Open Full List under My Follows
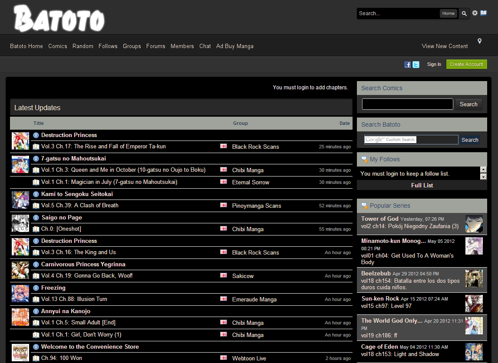The height and width of the screenshot is (363, 498). pyautogui.click(x=422, y=185)
